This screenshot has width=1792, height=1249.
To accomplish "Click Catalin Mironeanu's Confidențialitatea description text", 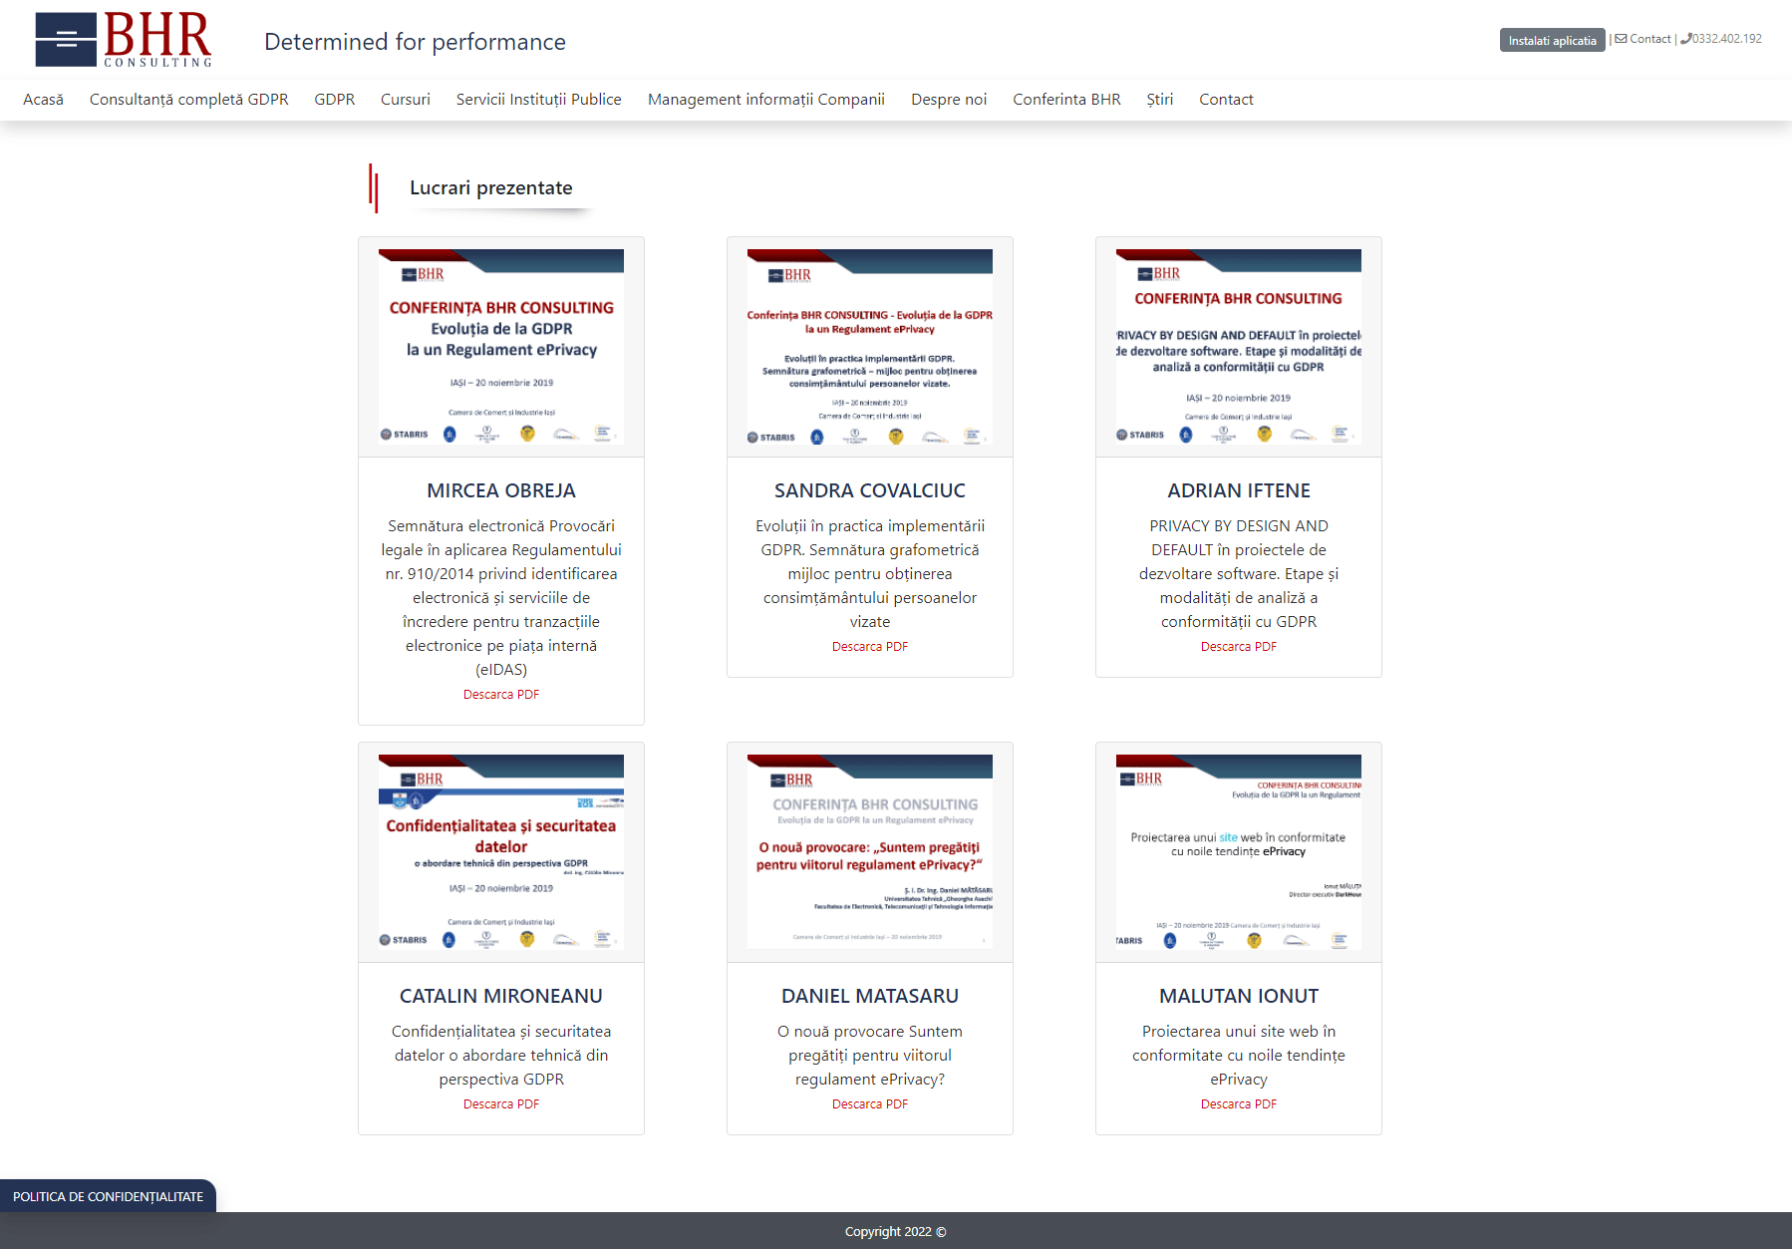I will point(501,1056).
